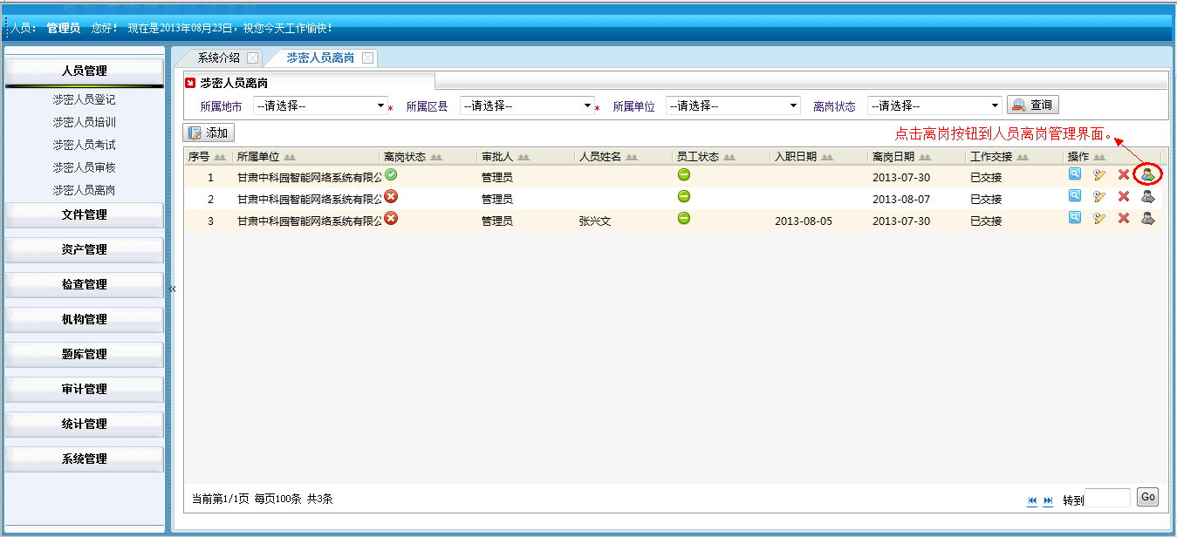Screen dimensions: 1177x537
Task: Focus the 转到 page number field
Action: (1109, 499)
